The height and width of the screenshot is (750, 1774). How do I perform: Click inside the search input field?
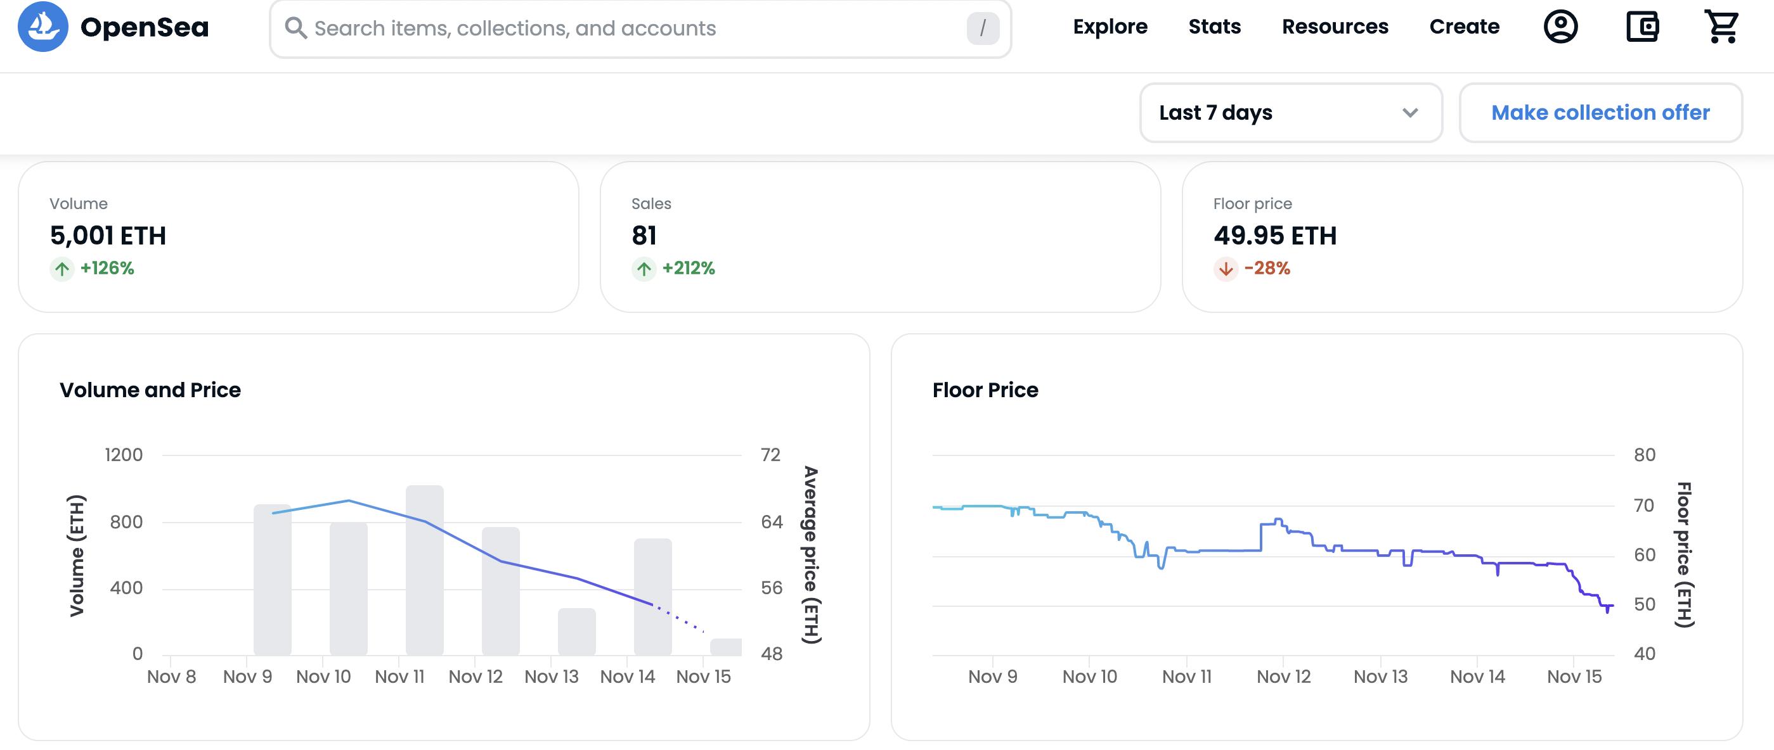[x=620, y=29]
